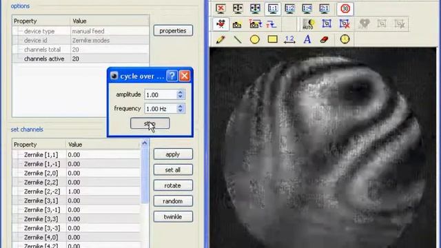Screen dimensions: 441x248
Task: Open device properties
Action: pos(173,30)
